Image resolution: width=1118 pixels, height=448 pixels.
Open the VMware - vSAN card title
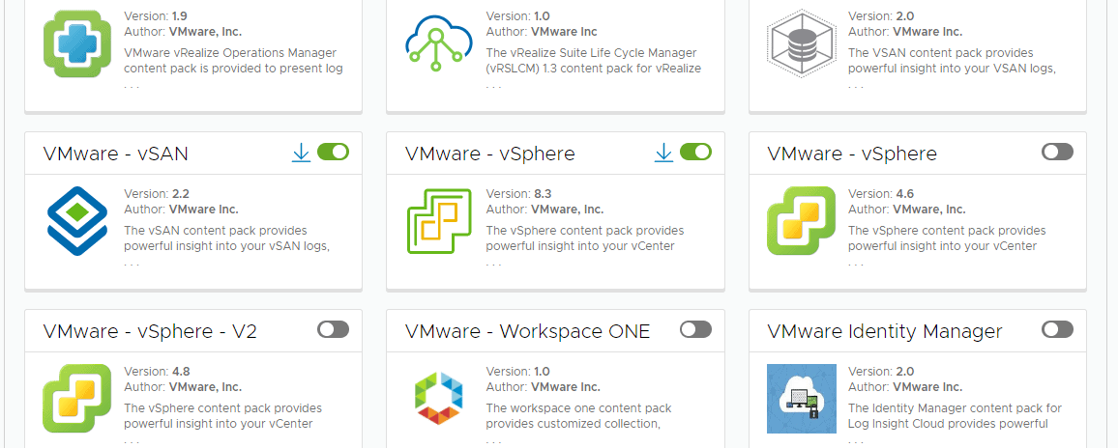tap(115, 154)
